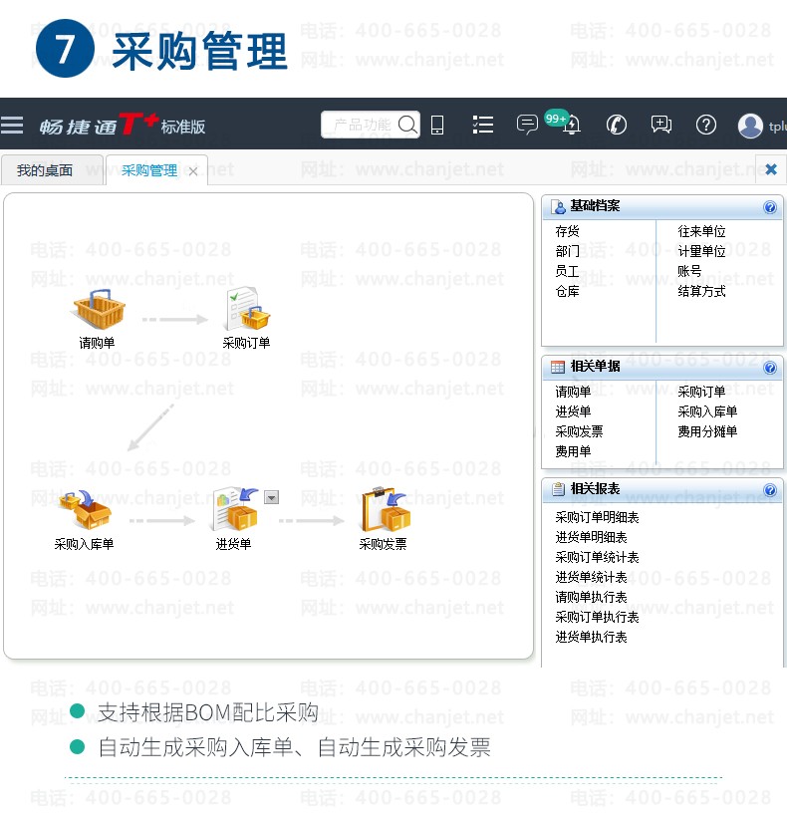Open 往来单位 in 基础档案
This screenshot has width=787, height=817.
pos(701,231)
